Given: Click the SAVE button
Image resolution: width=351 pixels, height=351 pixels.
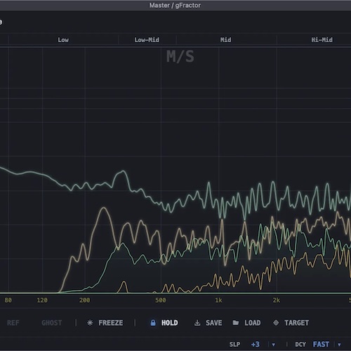Looking at the screenshot, I should pos(213,323).
